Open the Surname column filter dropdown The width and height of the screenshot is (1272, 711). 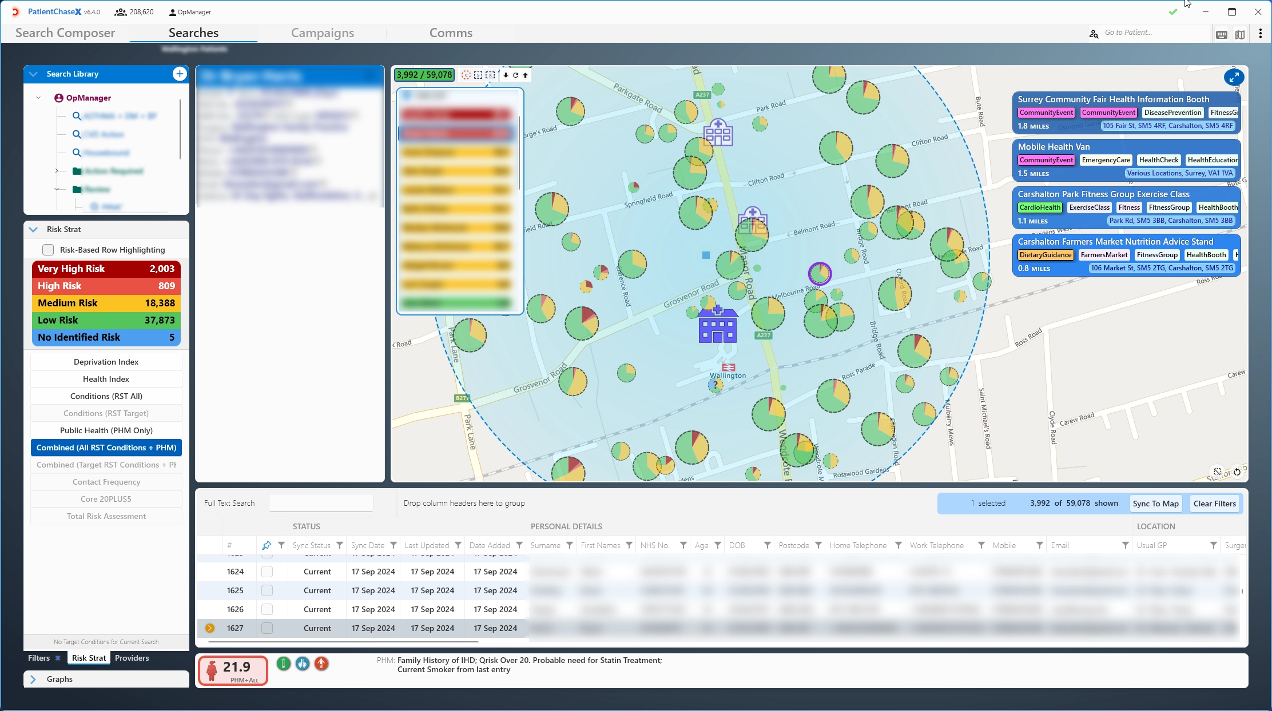571,545
